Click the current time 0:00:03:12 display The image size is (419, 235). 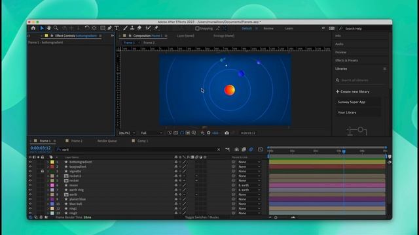[x=41, y=148]
